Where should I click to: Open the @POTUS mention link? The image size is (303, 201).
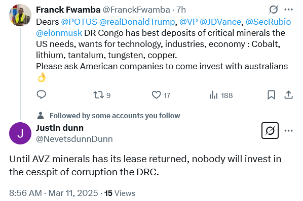click(79, 22)
